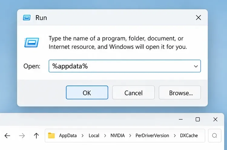Click the folder icon in the address bar
The height and width of the screenshot is (150, 227).
51,135
